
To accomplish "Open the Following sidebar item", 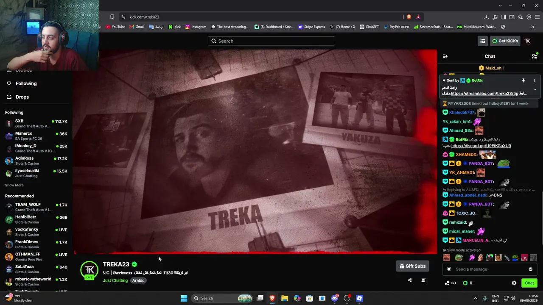I will (26, 83).
